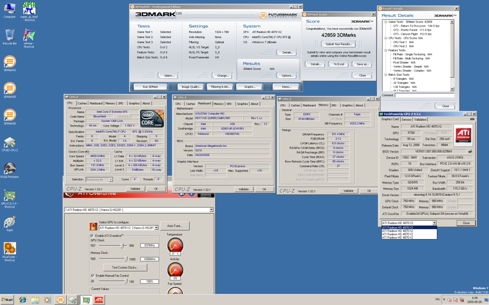This screenshot has height=305, width=489.
Task: Adjust the GPU Clock slider
Action: pos(121,245)
